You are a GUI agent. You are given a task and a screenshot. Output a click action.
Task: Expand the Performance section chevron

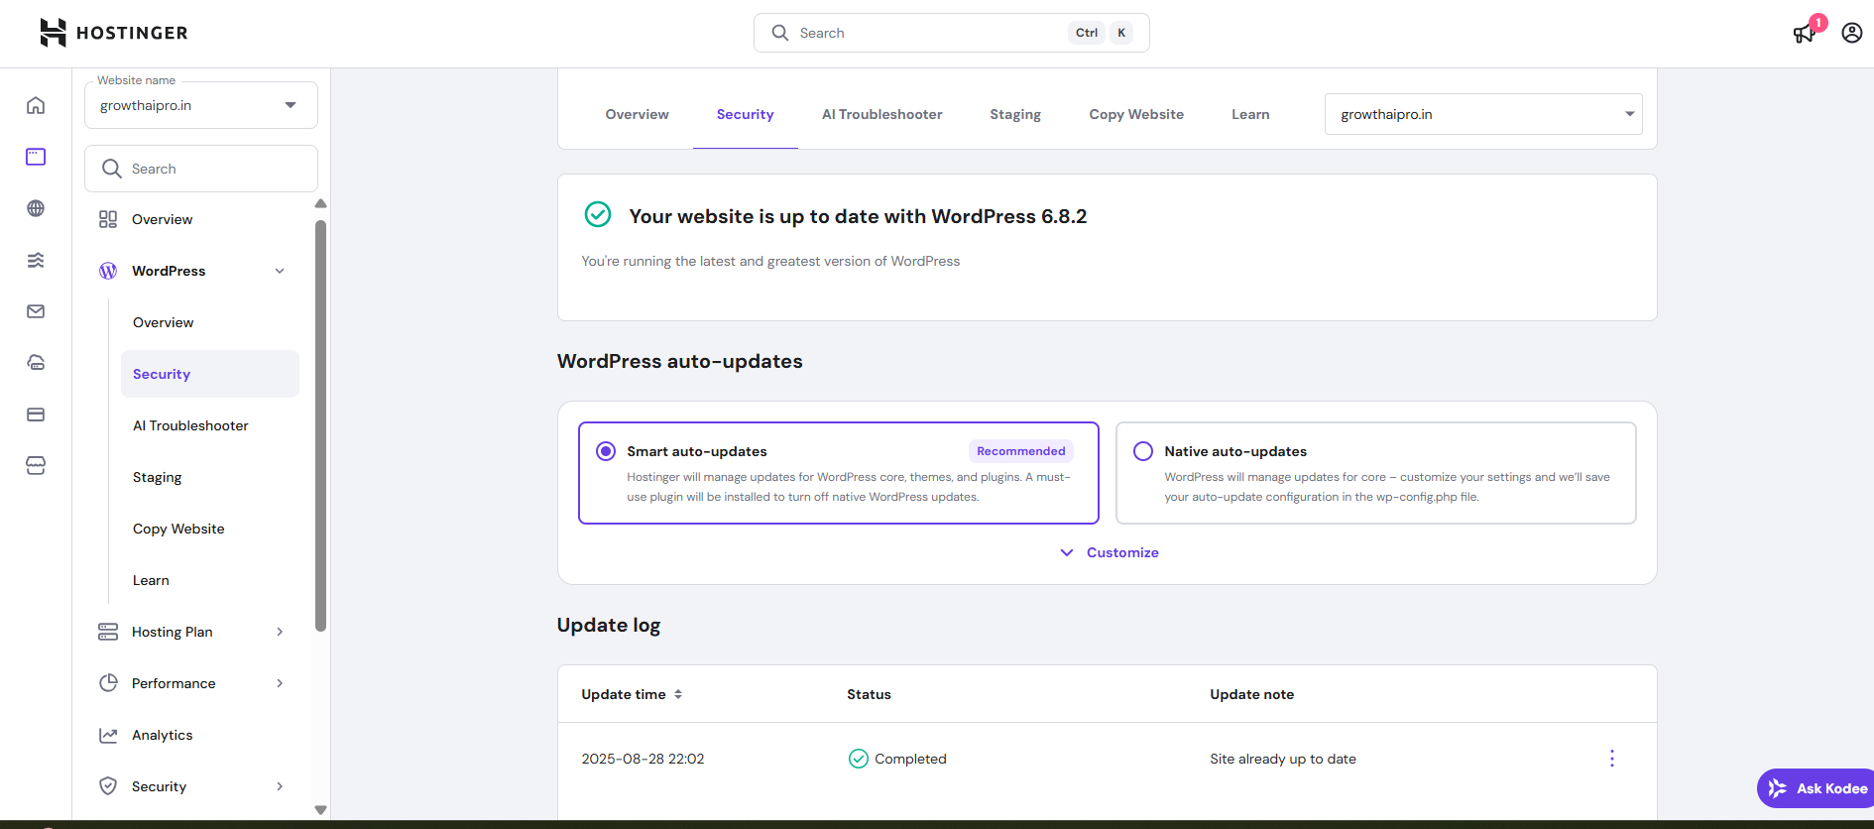(280, 683)
